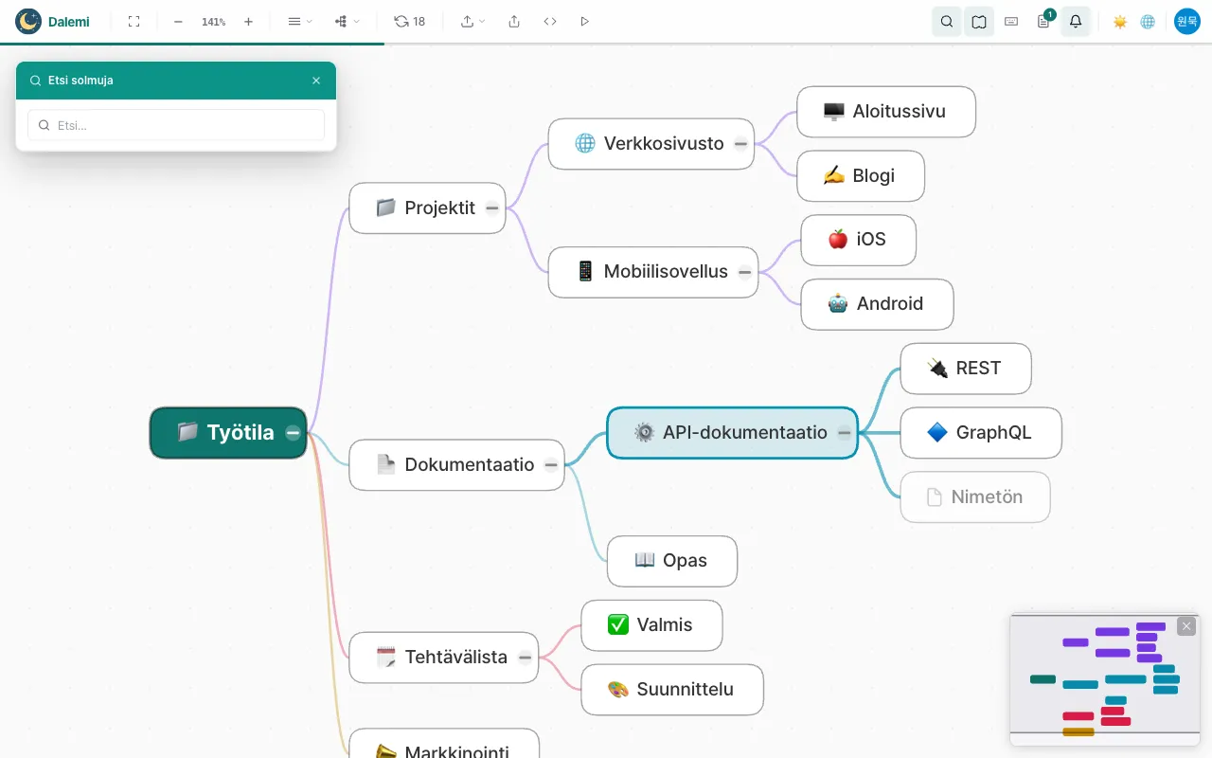Select the Opas node
The width and height of the screenshot is (1212, 758).
(x=672, y=561)
